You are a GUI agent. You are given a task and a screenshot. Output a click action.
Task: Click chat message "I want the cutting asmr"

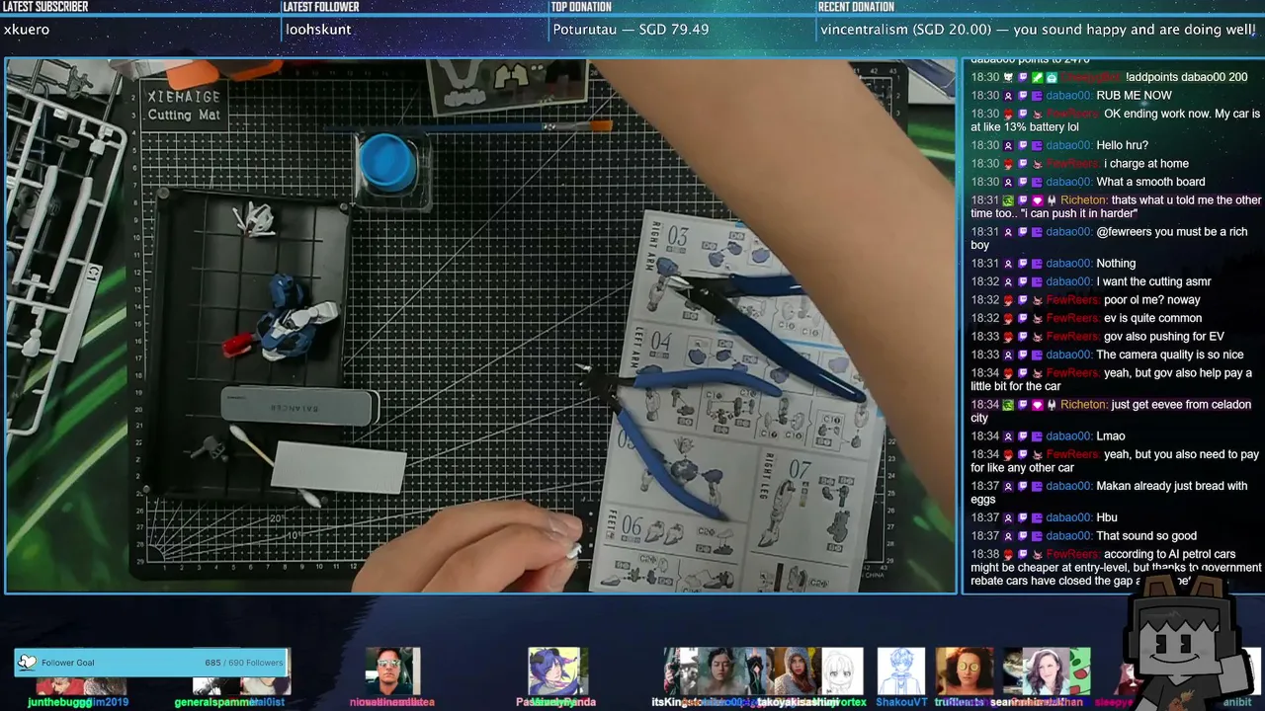point(1154,282)
